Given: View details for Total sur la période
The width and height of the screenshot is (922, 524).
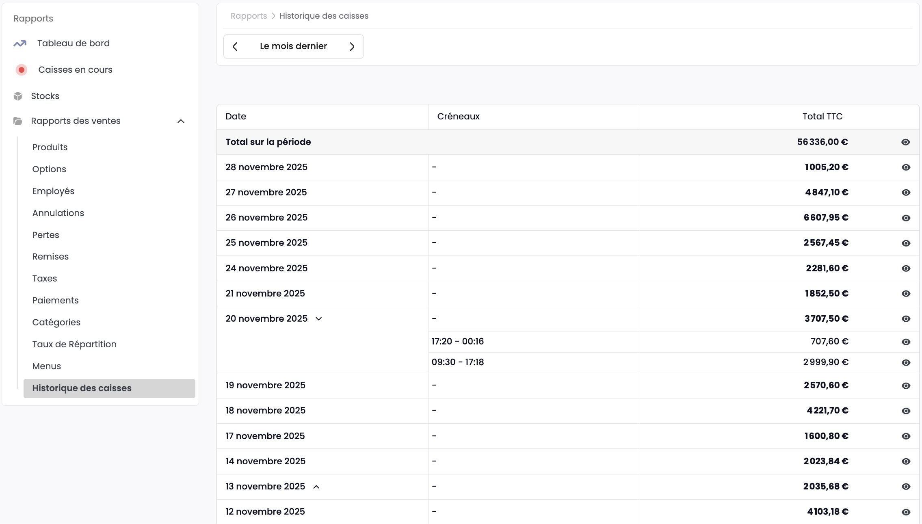Looking at the screenshot, I should (905, 142).
